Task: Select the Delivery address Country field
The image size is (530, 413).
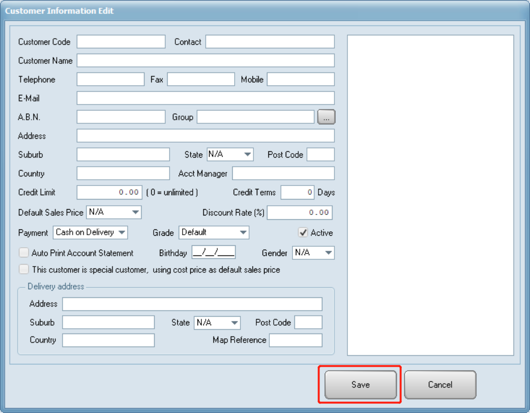Action: 108,340
